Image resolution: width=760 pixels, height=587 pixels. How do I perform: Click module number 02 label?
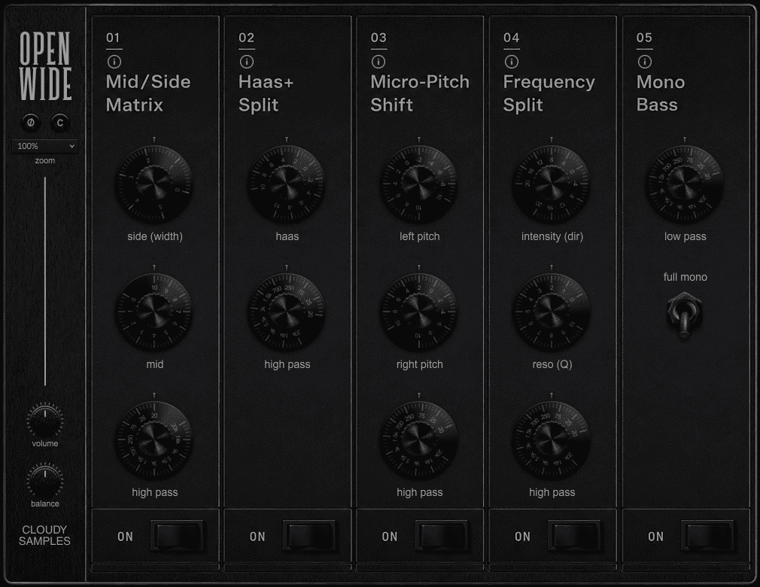246,38
